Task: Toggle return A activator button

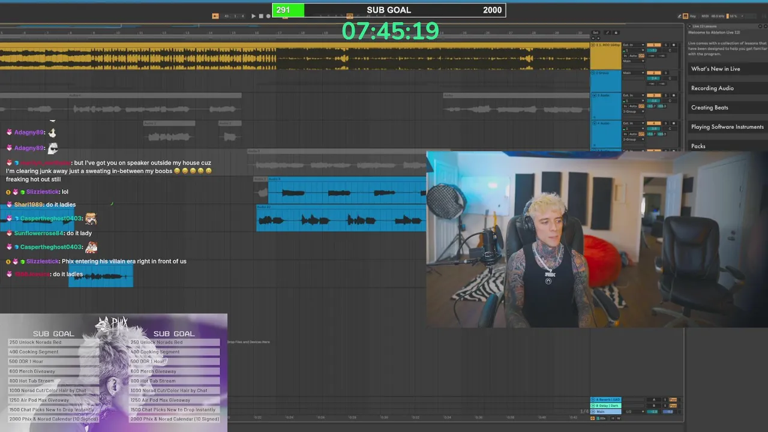Action: (x=654, y=400)
